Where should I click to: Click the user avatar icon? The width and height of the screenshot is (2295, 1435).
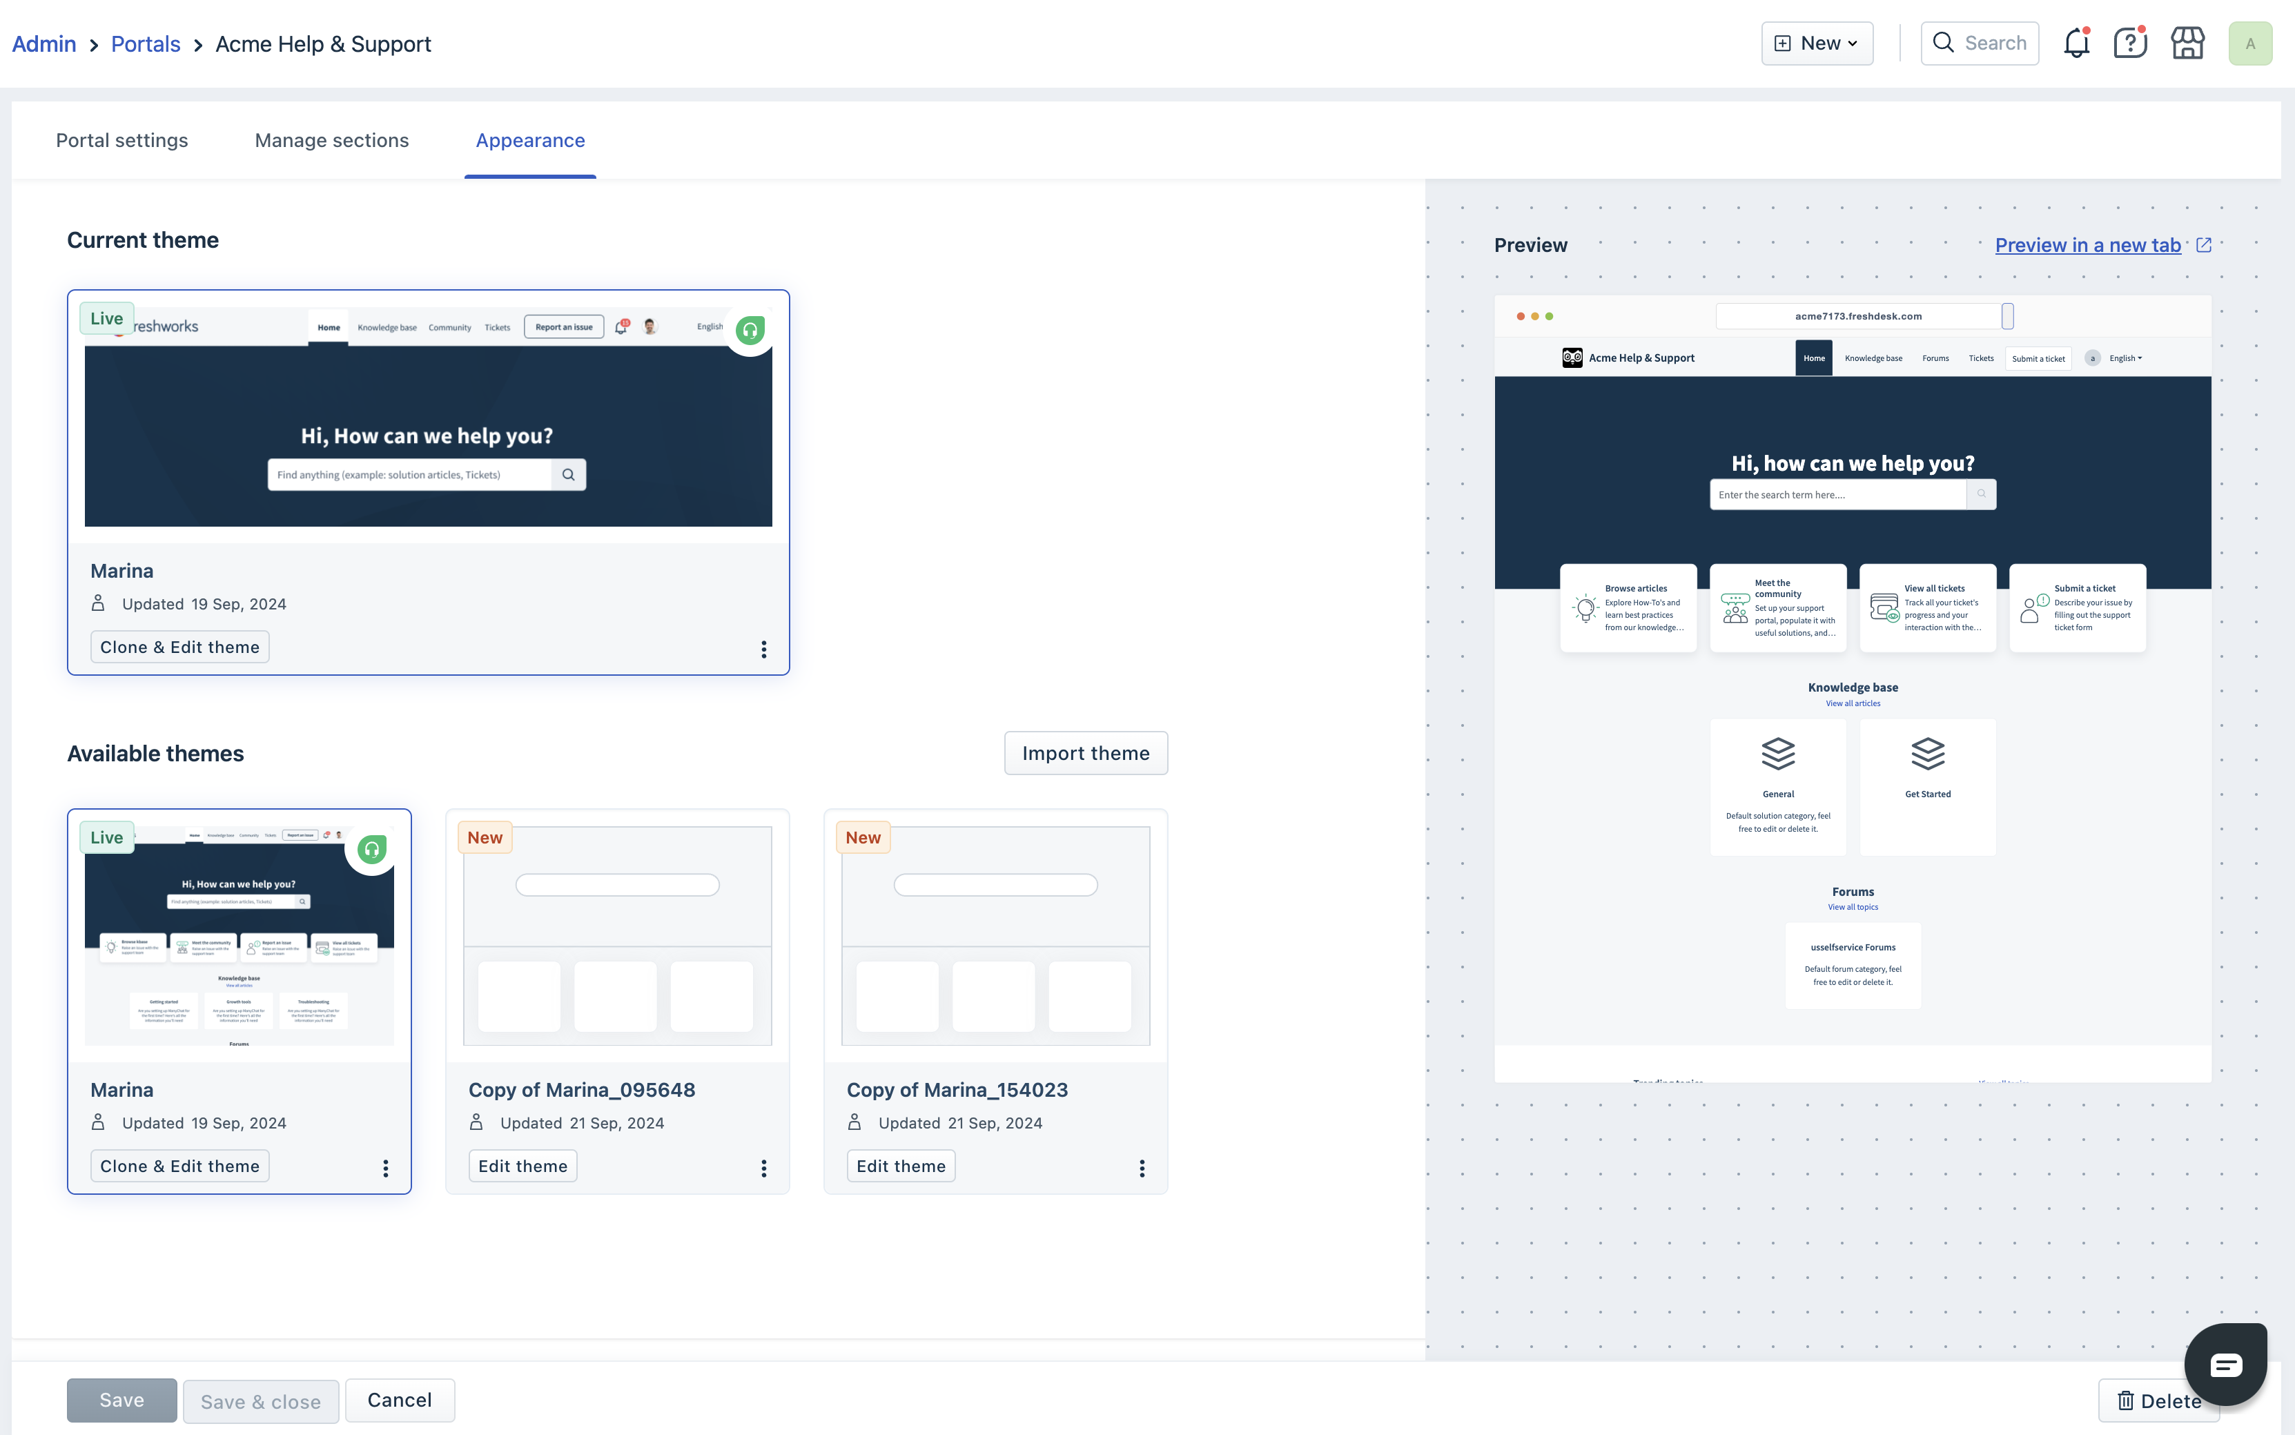pyautogui.click(x=2249, y=43)
